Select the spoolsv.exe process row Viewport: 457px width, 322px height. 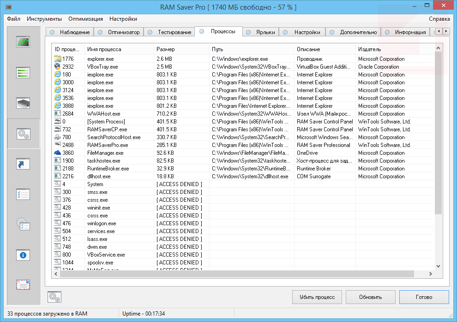point(243,263)
